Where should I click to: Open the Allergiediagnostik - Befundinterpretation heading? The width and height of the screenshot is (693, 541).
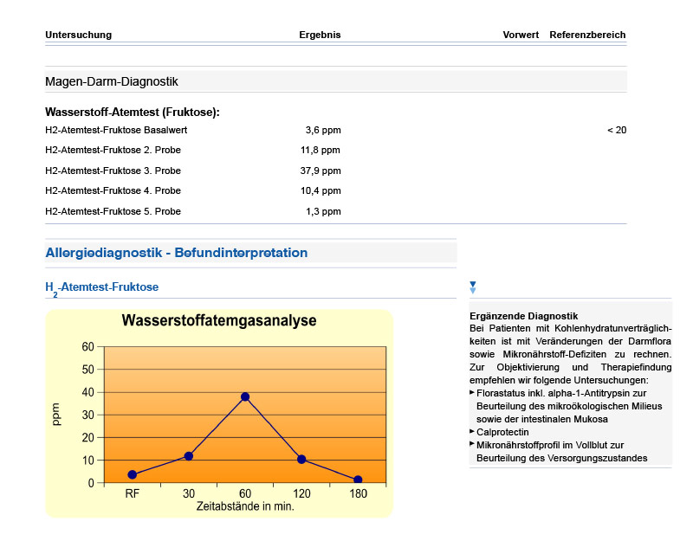176,253
